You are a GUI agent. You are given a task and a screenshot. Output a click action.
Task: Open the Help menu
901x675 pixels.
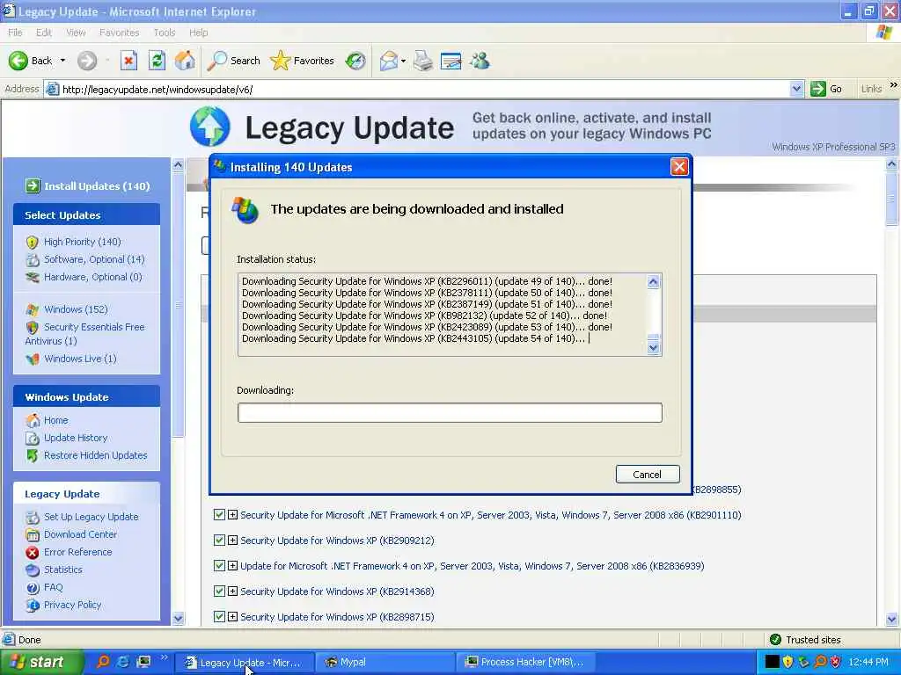198,33
